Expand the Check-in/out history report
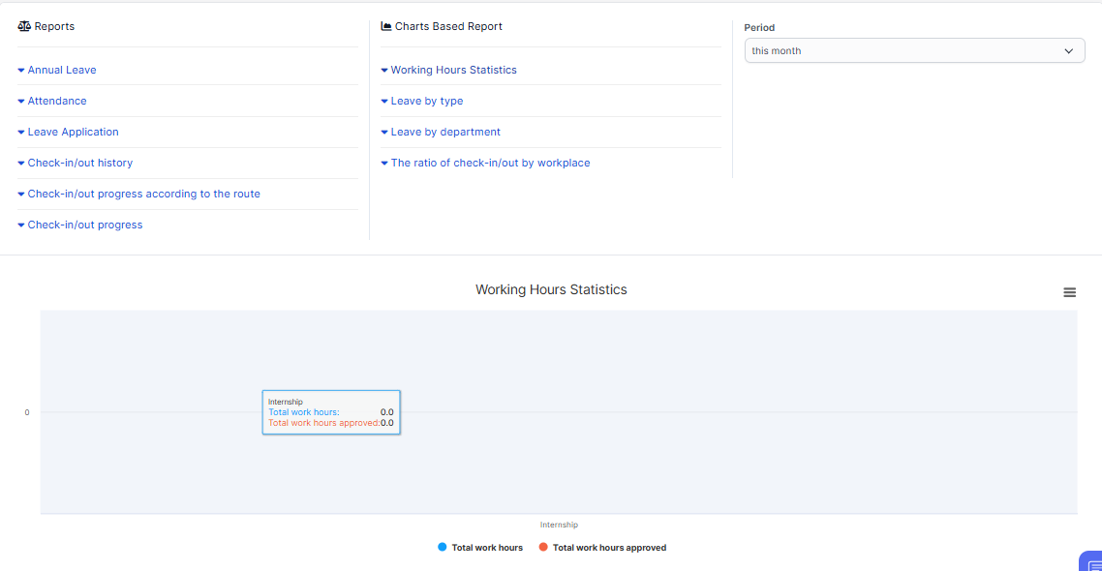This screenshot has height=571, width=1102. (x=80, y=164)
